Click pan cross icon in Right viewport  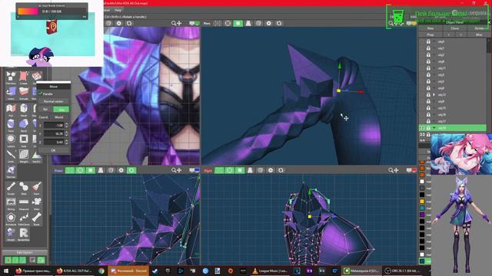[x=397, y=170]
